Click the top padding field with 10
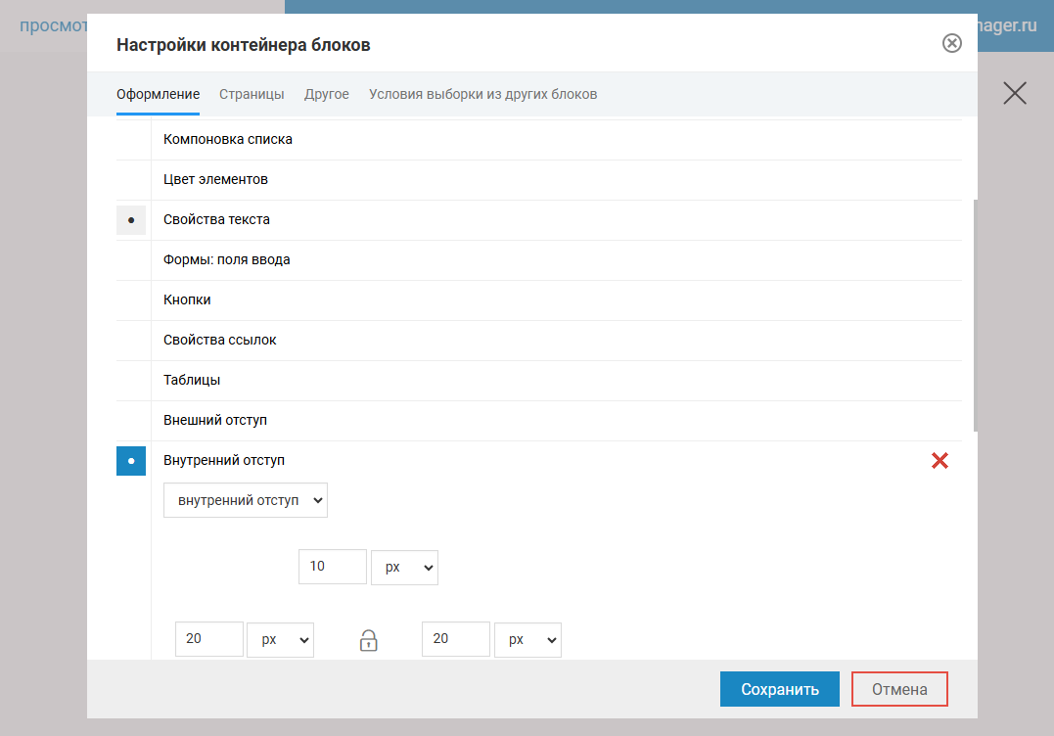The image size is (1054, 736). pyautogui.click(x=332, y=567)
